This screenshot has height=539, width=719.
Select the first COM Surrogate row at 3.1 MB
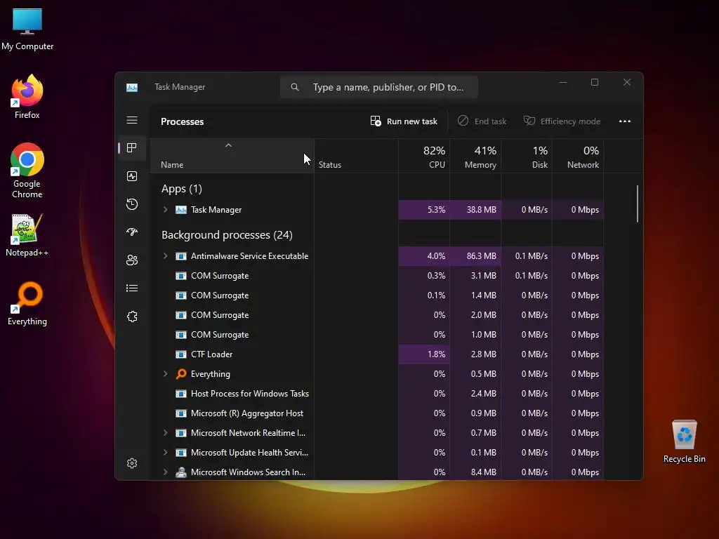pos(376,276)
